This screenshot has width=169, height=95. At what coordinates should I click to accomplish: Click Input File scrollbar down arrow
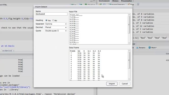(x=129, y=43)
